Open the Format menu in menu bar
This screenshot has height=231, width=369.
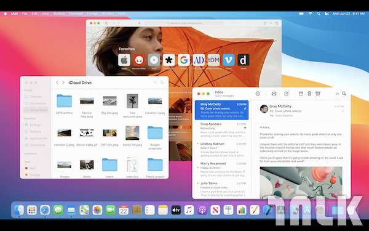(92, 14)
